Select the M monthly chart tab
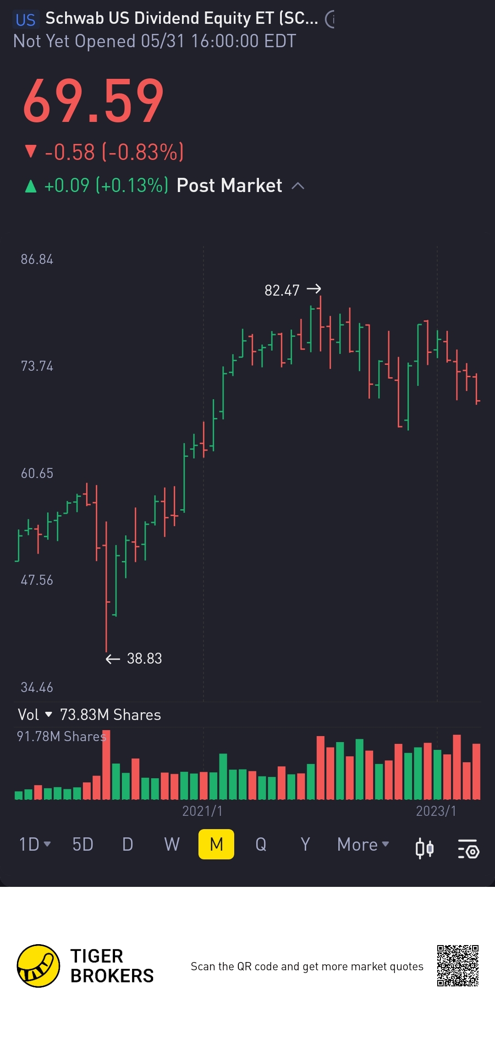This screenshot has width=495, height=1045. [216, 844]
